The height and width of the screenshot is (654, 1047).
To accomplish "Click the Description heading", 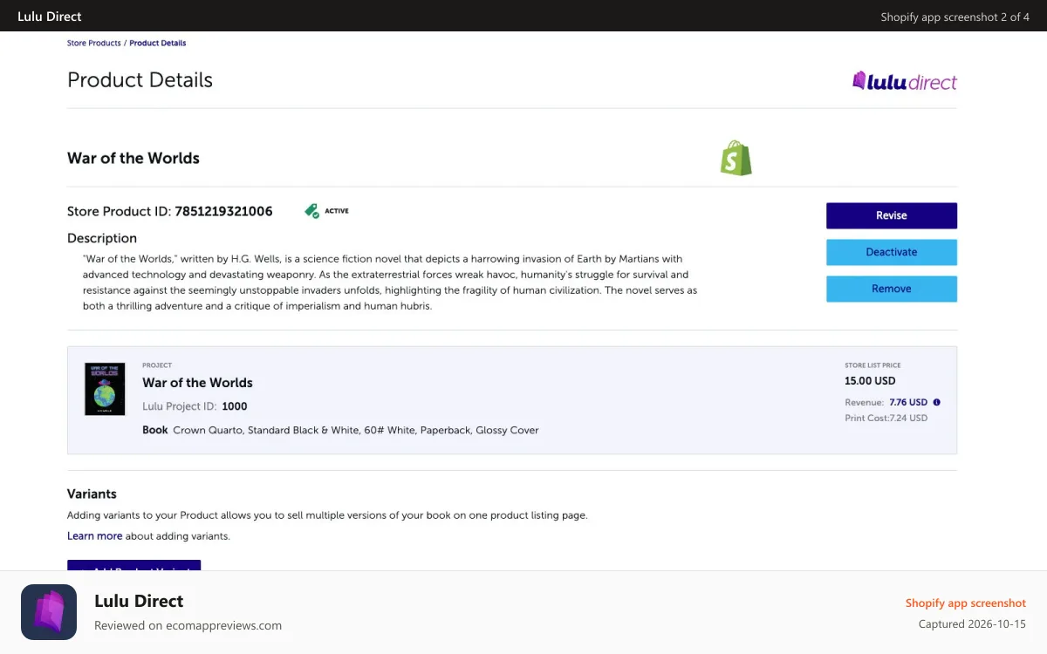I will [102, 238].
